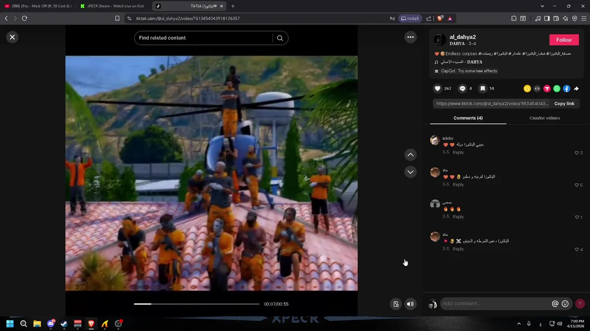Reply to the fire emojis comment
The height and width of the screenshot is (331, 590).
[x=458, y=217]
